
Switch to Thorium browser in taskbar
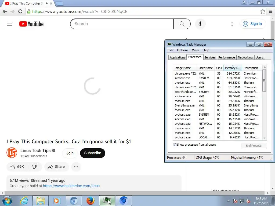point(124,201)
